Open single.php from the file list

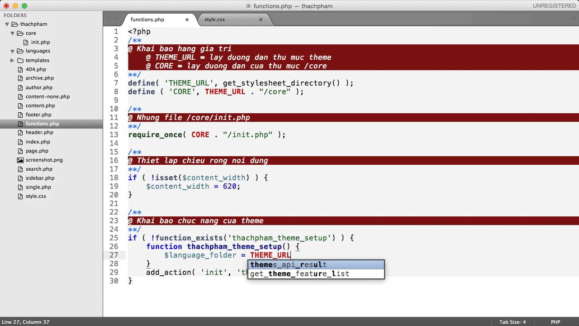[x=38, y=187]
